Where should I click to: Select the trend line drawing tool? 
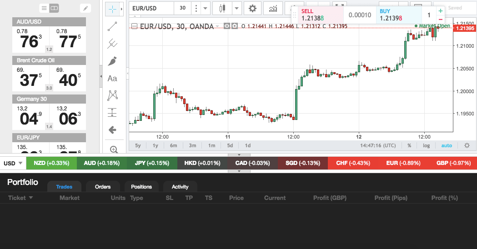[112, 26]
